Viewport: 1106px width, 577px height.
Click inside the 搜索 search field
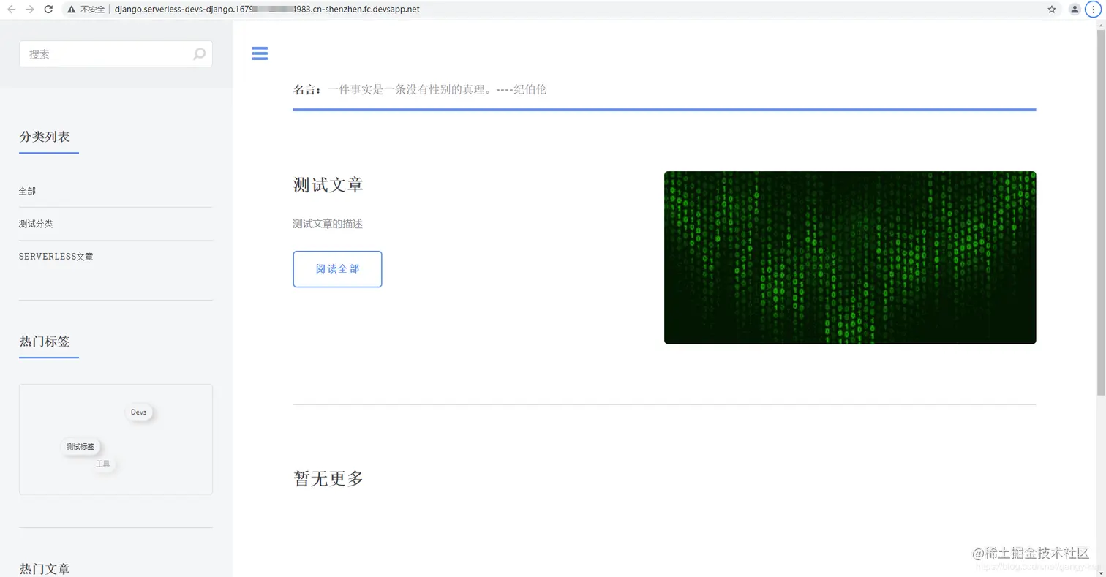[102, 53]
